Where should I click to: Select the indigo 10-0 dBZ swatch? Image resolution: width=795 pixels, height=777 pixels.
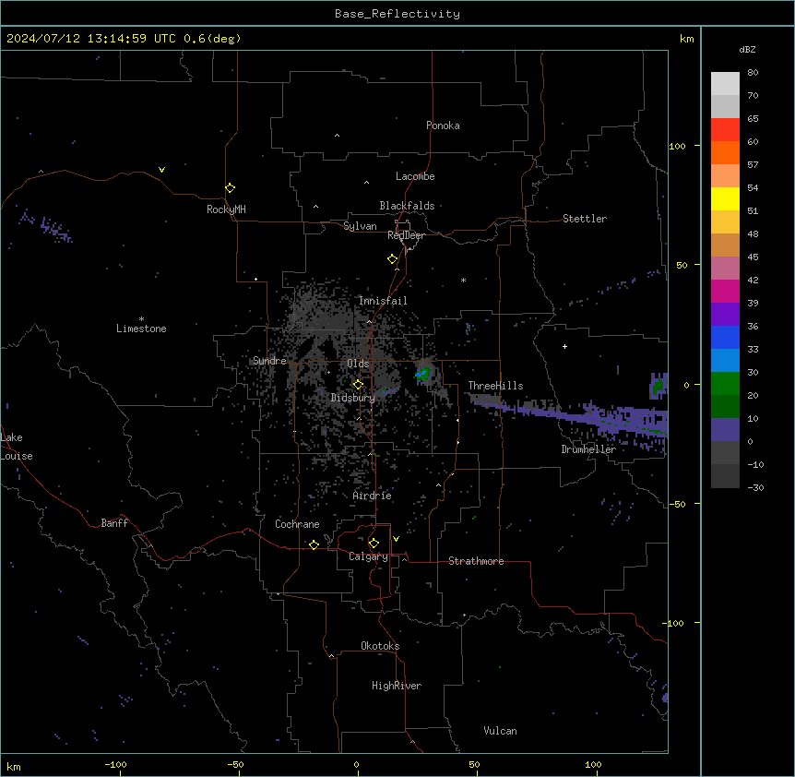[x=725, y=430]
